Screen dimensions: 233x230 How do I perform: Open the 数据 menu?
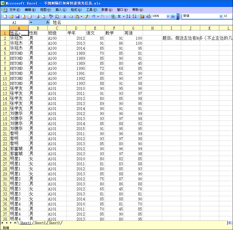[107, 10]
